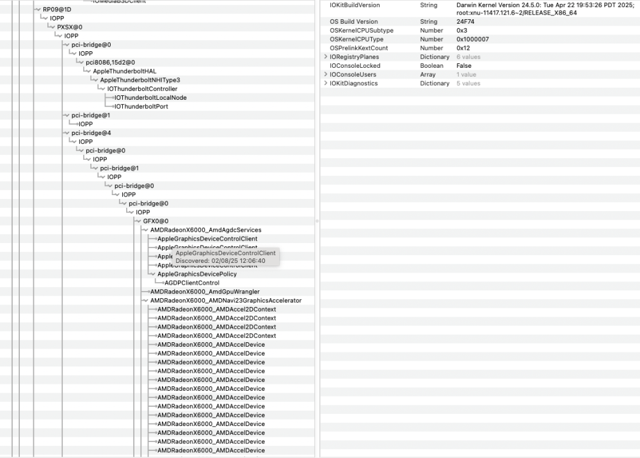Select the first AMDRadeonX6000_AMDAccelDevice row

pyautogui.click(x=211, y=345)
